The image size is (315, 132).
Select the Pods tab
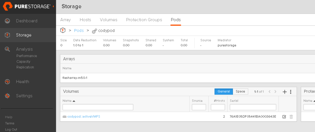click(176, 20)
